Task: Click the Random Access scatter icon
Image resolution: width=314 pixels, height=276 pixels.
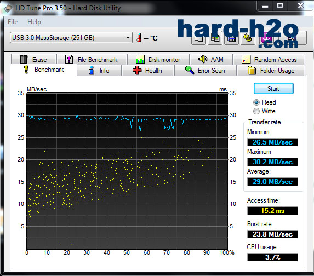Action: click(246, 59)
